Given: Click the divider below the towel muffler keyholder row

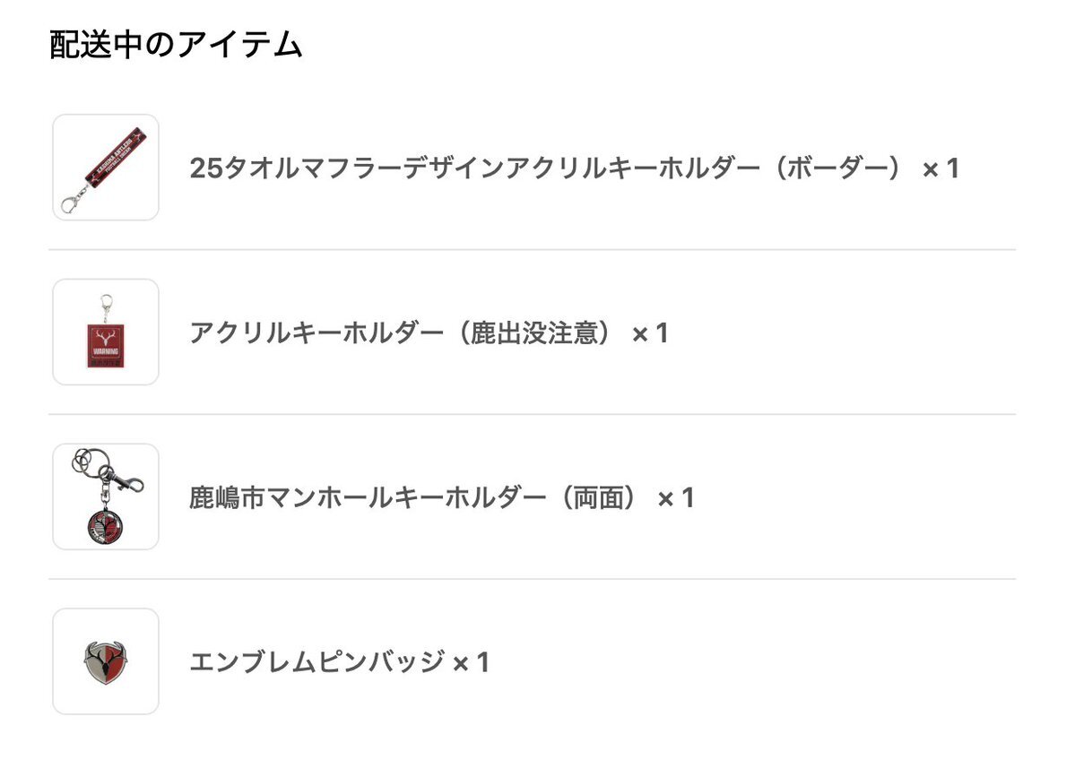Looking at the screenshot, I should (532, 250).
